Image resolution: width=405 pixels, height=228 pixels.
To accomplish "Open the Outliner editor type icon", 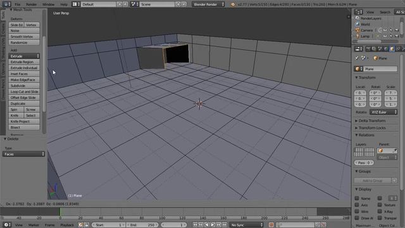I will click(359, 12).
